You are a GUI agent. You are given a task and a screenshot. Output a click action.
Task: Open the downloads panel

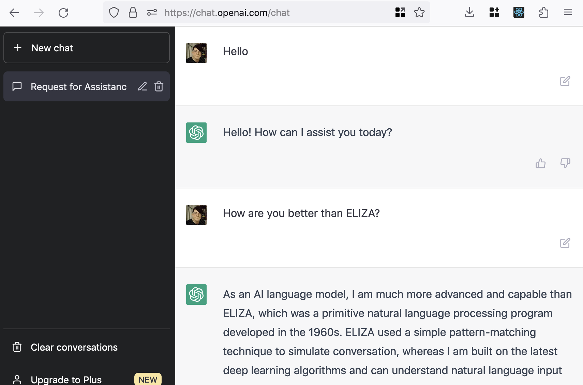tap(470, 13)
